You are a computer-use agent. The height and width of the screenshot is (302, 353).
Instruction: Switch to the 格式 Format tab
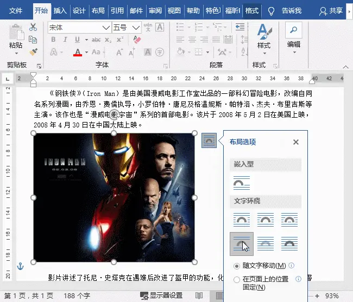[x=252, y=10]
